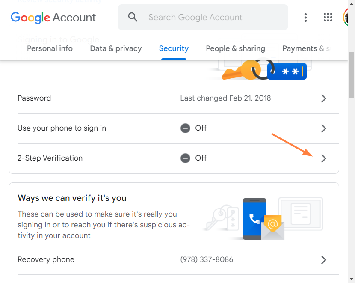
Task: Open the Google apps grid
Action: point(328,18)
